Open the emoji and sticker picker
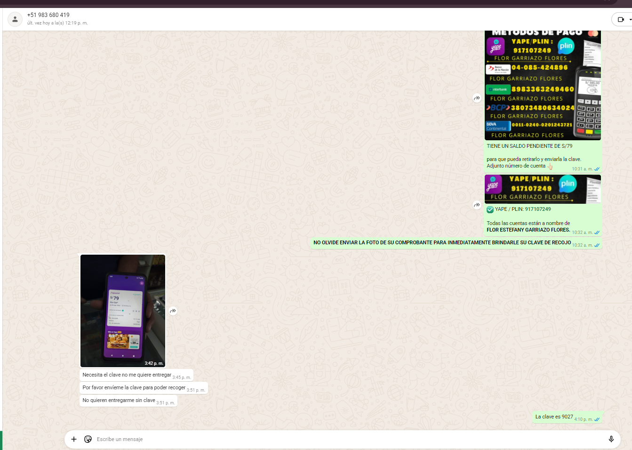 (88, 439)
